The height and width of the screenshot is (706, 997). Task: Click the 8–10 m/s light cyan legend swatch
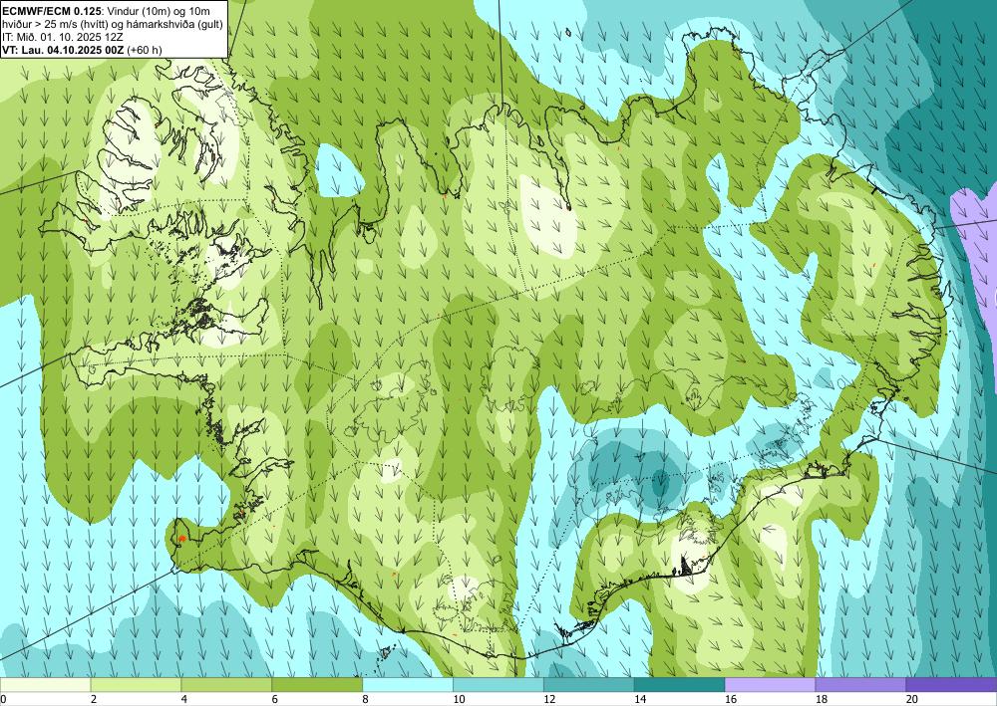(408, 685)
